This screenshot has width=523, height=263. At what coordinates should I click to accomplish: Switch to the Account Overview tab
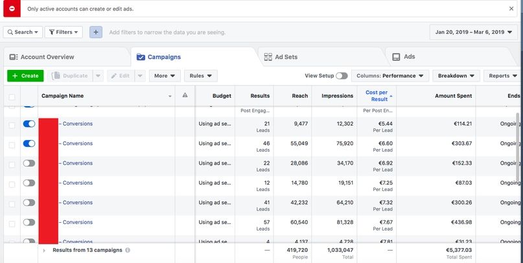pos(67,57)
